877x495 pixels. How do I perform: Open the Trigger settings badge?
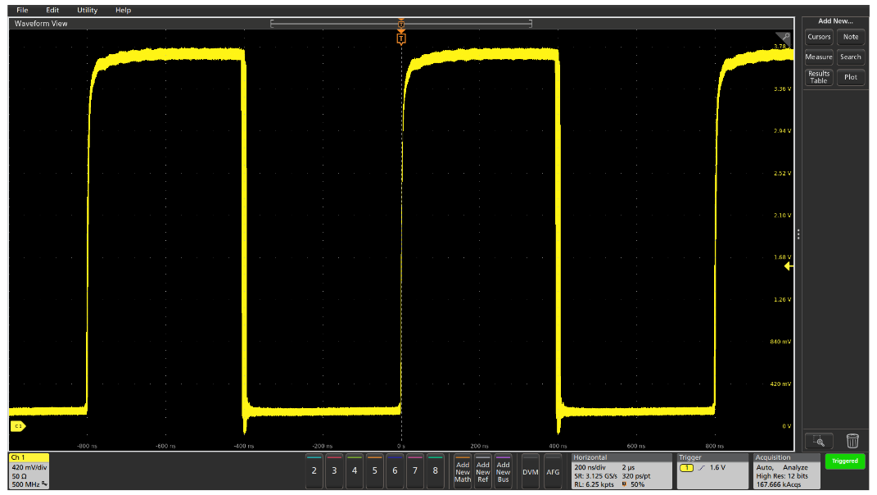(711, 471)
